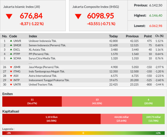The image size is (167, 137).
Task: Click the green Kapitalisasi segment 249,73 miliar
Action: coord(153,119)
